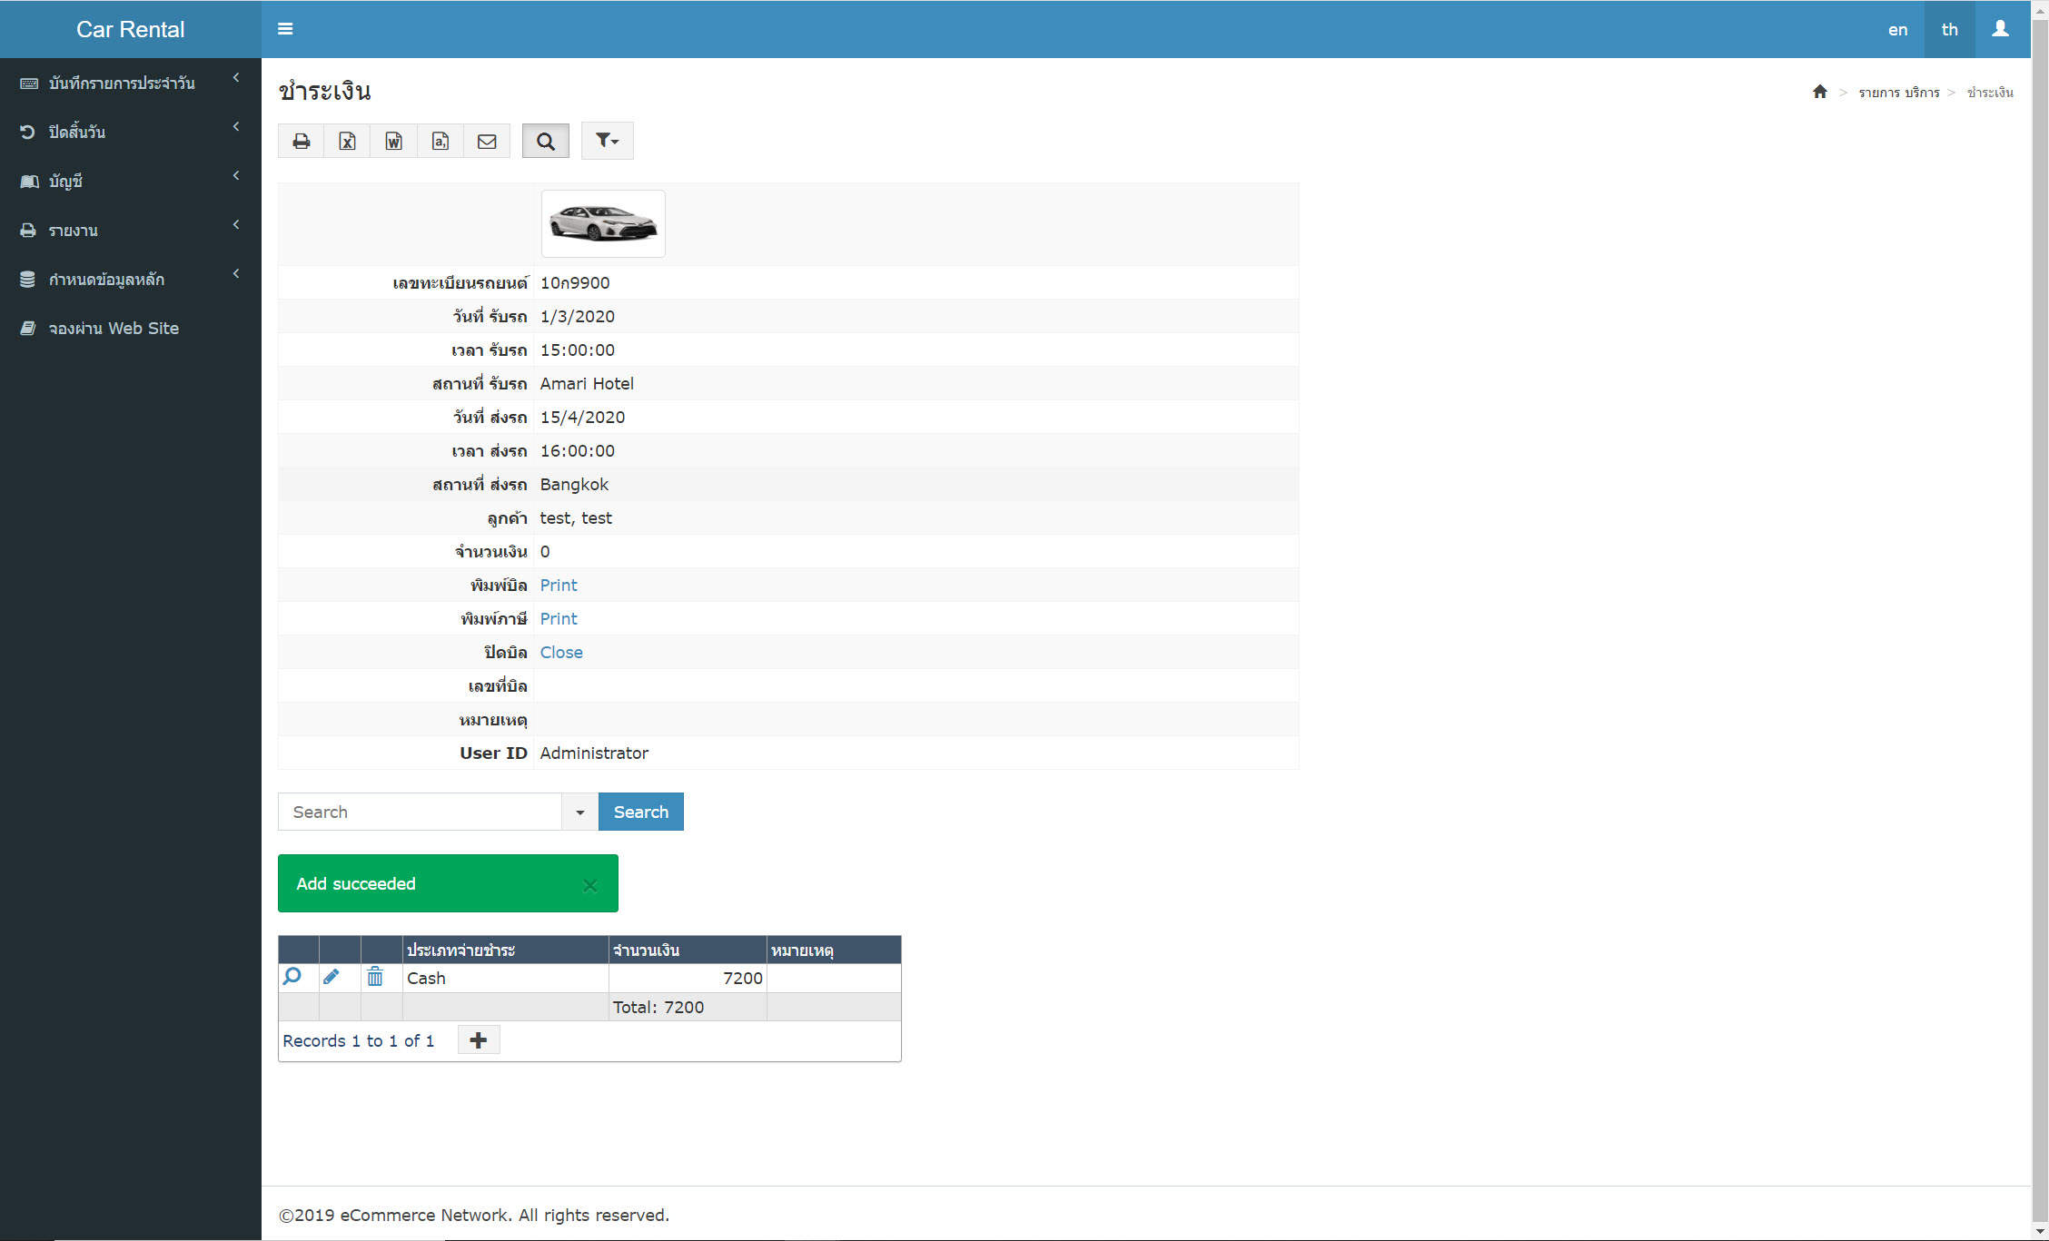Screen dimensions: 2049x1241
Task: View the Cash payment record
Action: (292, 977)
